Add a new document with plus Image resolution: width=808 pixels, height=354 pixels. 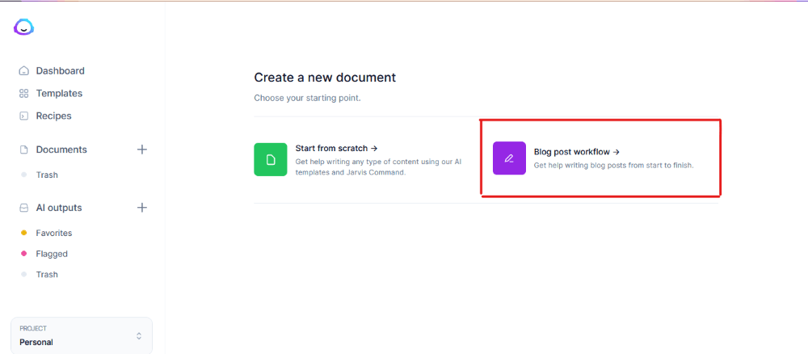(141, 150)
